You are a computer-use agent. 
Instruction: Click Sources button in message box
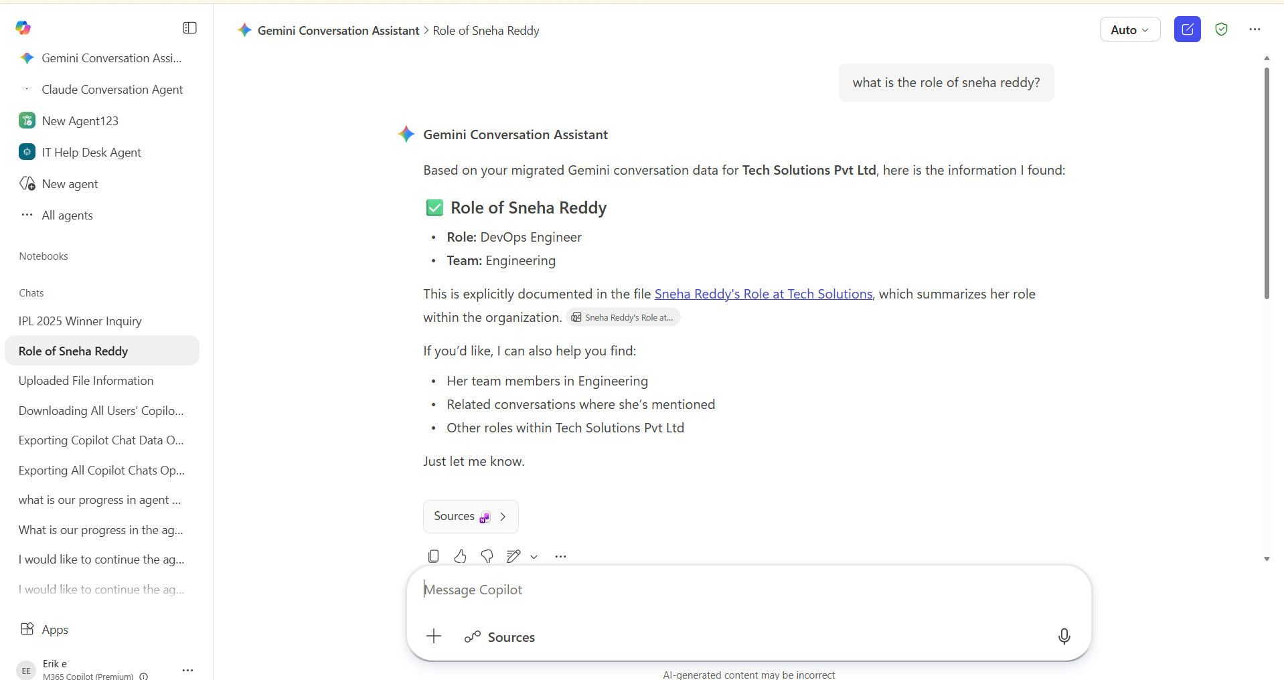point(500,637)
